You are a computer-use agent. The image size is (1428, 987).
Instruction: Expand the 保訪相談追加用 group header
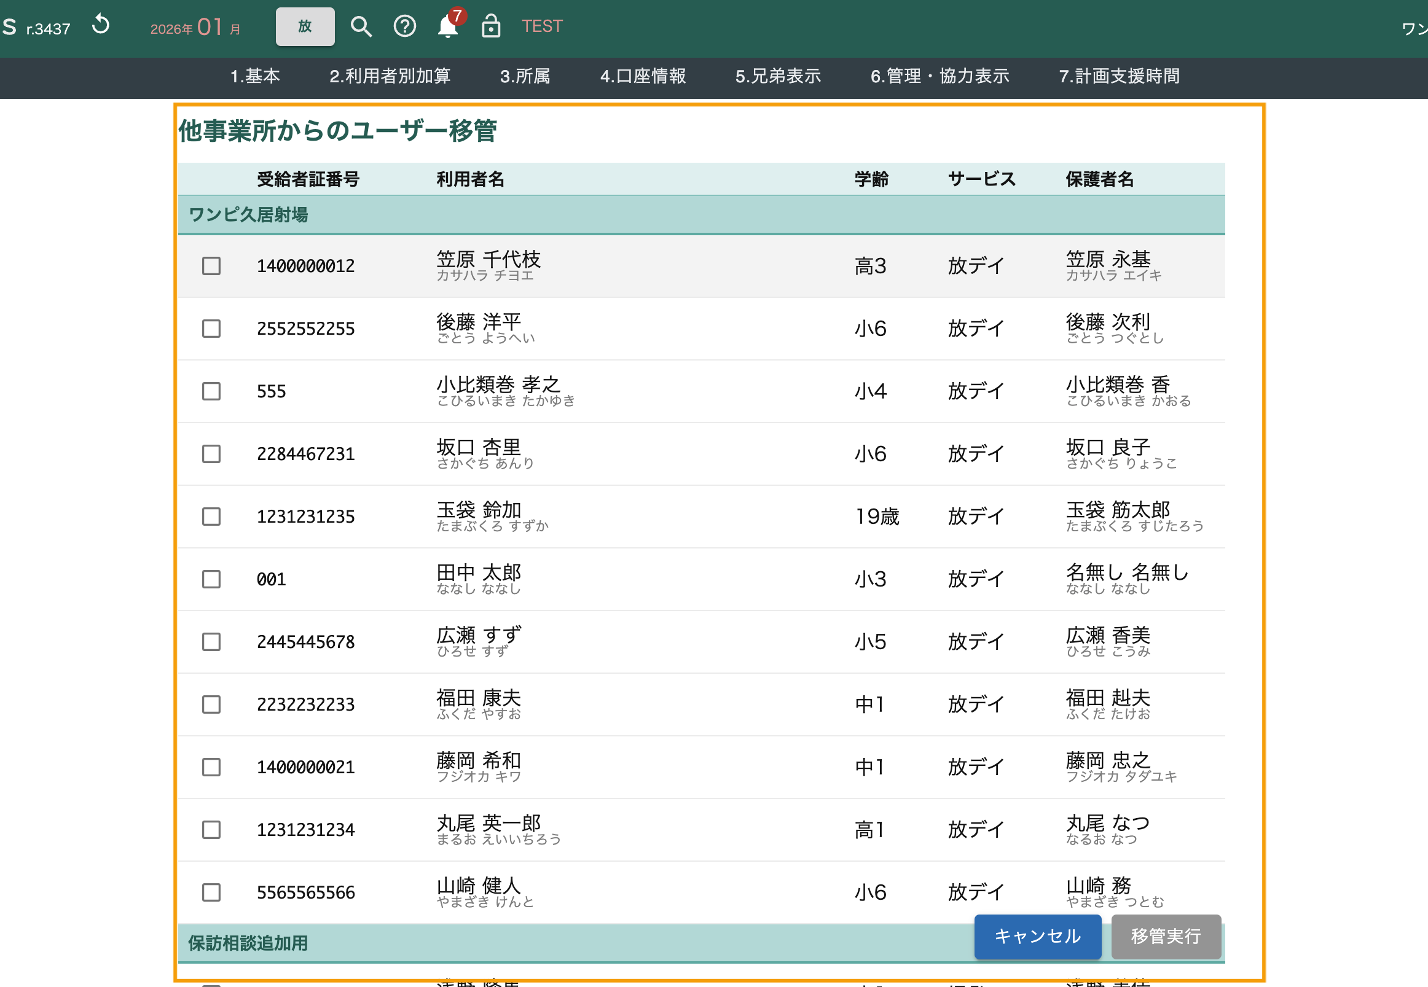(x=249, y=943)
